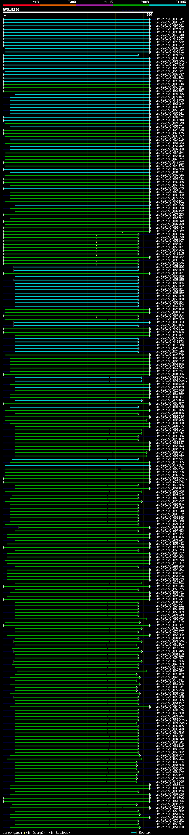Select the UniRef100_B2NIA0 label
Screen dimensions: 189x835
pos(169,309)
